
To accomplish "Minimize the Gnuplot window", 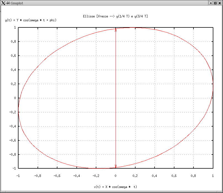I will pos(211,3).
